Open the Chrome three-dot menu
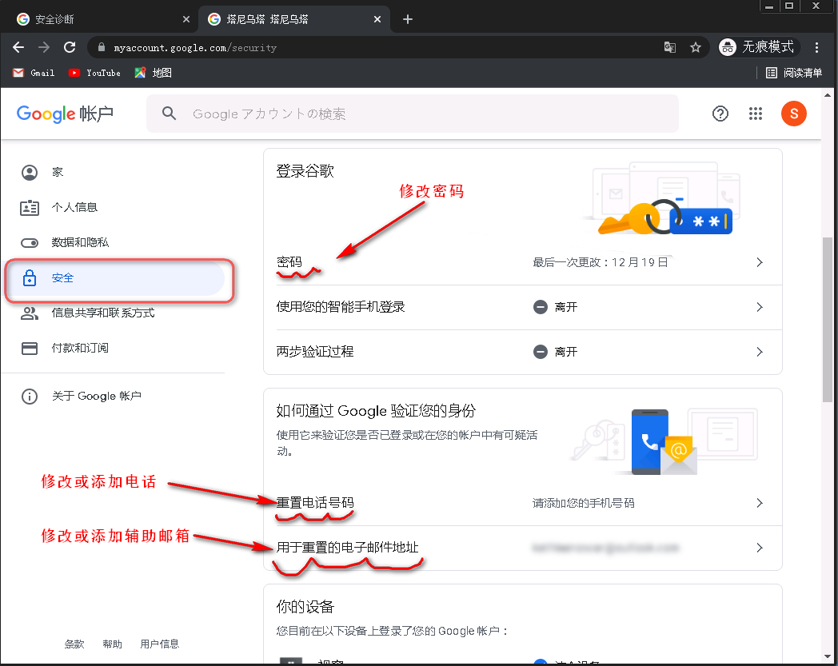838x666 pixels. click(x=816, y=48)
